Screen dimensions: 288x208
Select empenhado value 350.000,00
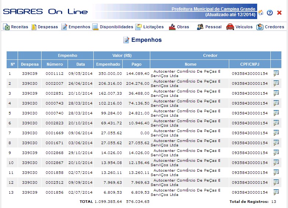click(x=110, y=73)
